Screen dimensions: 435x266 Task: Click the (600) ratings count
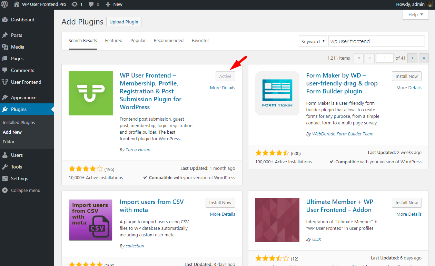coord(296,153)
